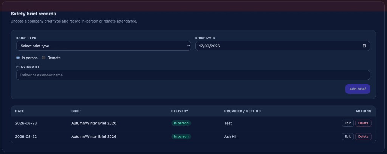This screenshot has width=387, height=154.
Task: Click the provider name Ash Hill
Action: (x=231, y=136)
